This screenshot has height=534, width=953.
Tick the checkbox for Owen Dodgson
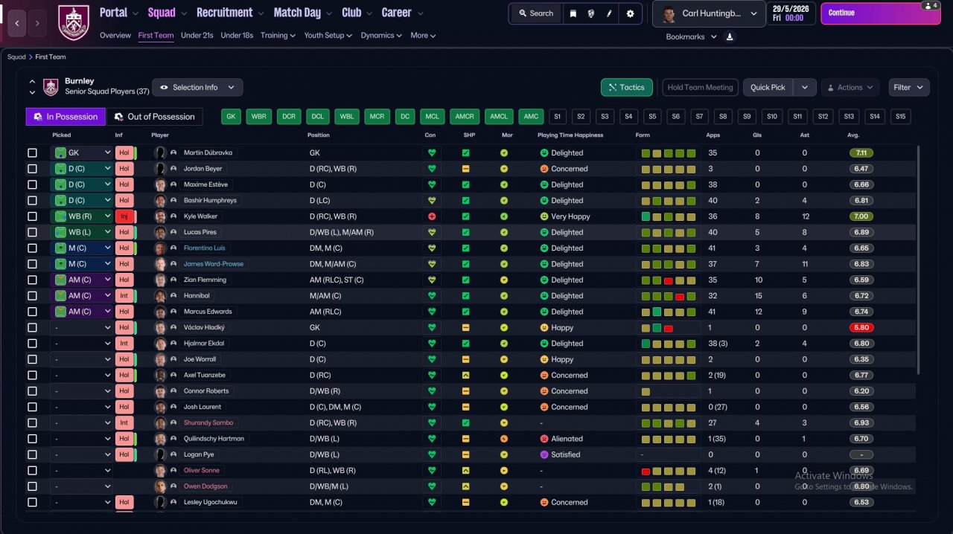point(32,486)
